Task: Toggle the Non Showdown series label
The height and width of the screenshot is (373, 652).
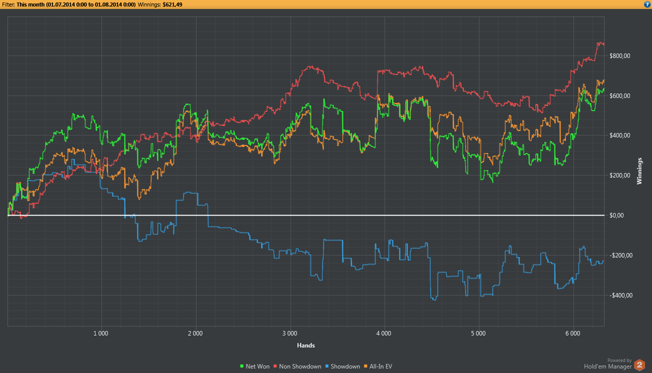Action: (300, 366)
